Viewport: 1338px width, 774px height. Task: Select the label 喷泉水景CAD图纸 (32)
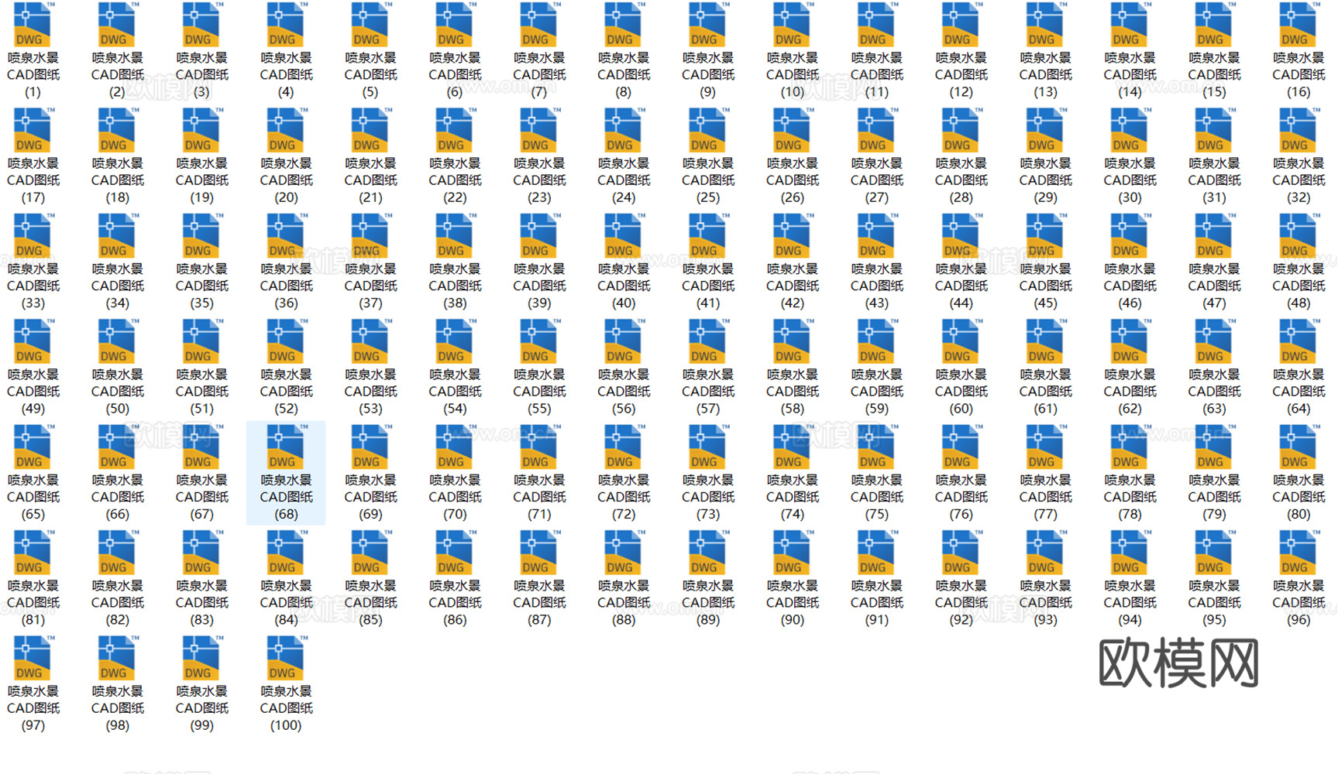(1298, 180)
